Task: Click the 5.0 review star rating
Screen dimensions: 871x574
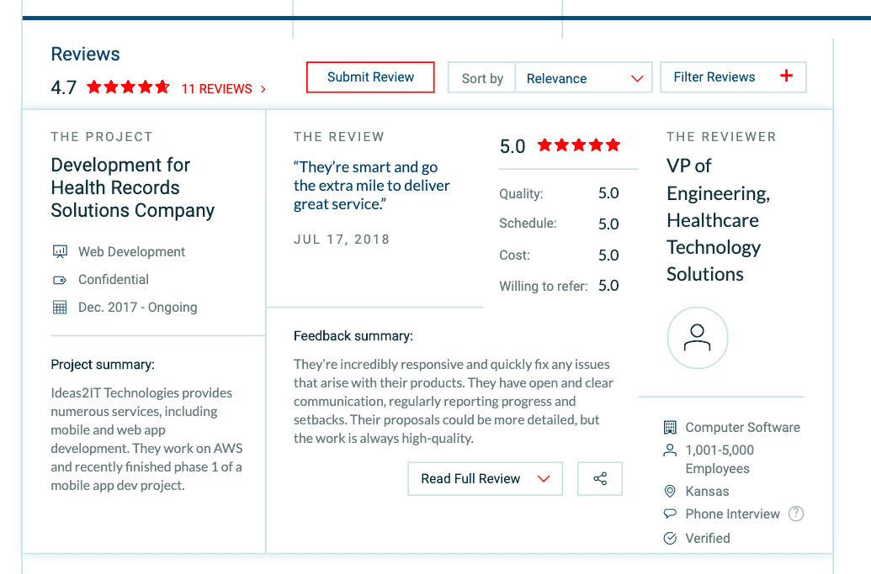Action: [578, 145]
